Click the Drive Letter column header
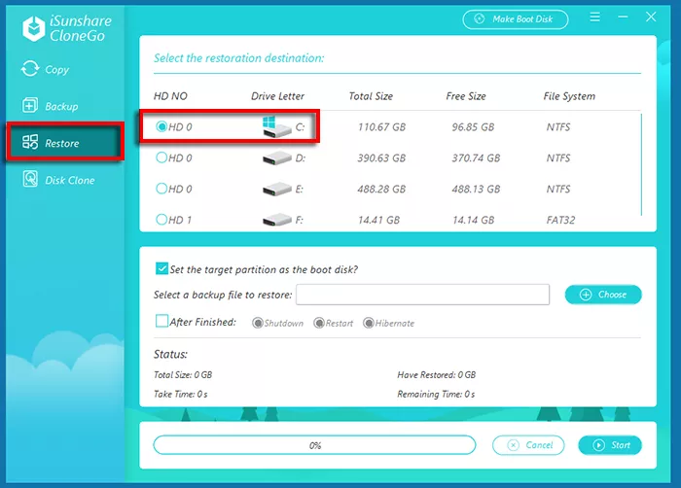This screenshot has height=488, width=681. (277, 96)
